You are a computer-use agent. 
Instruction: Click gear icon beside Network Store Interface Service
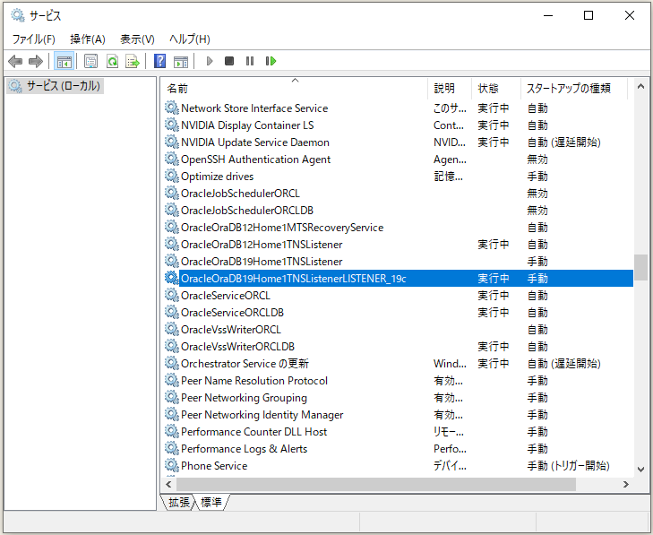172,108
